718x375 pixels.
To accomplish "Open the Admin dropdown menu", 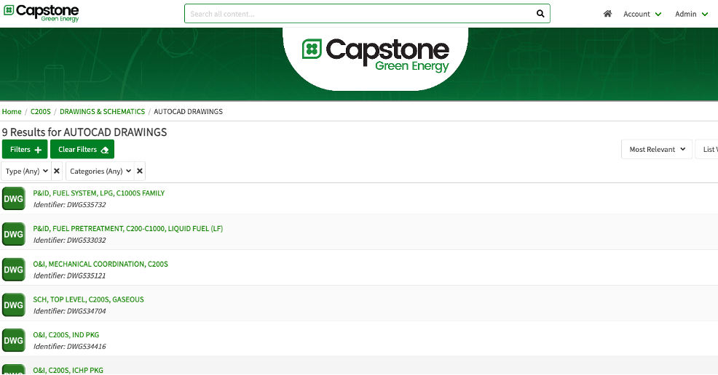I will point(692,14).
